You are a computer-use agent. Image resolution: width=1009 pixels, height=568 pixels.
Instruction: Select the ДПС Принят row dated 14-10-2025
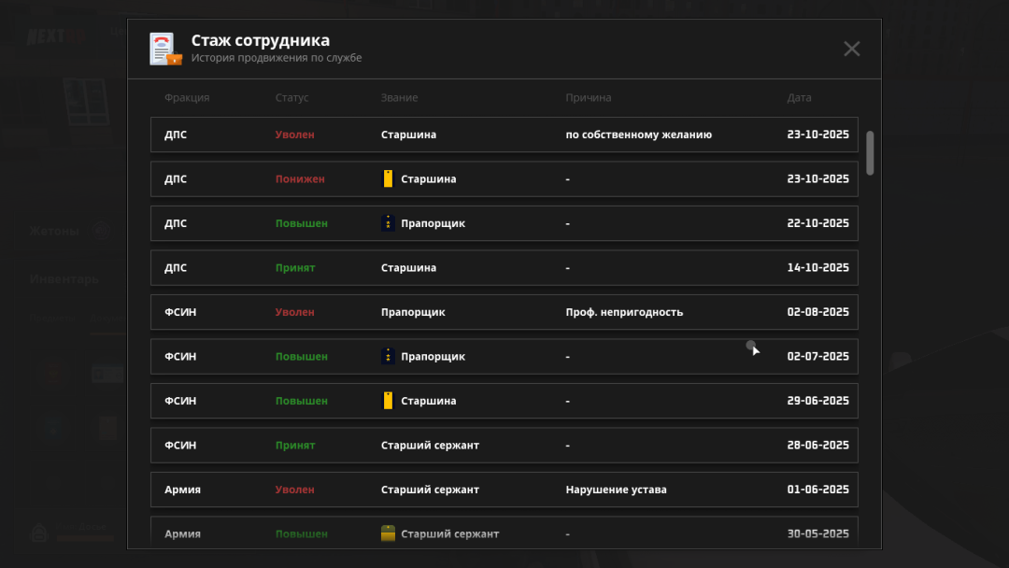(504, 268)
